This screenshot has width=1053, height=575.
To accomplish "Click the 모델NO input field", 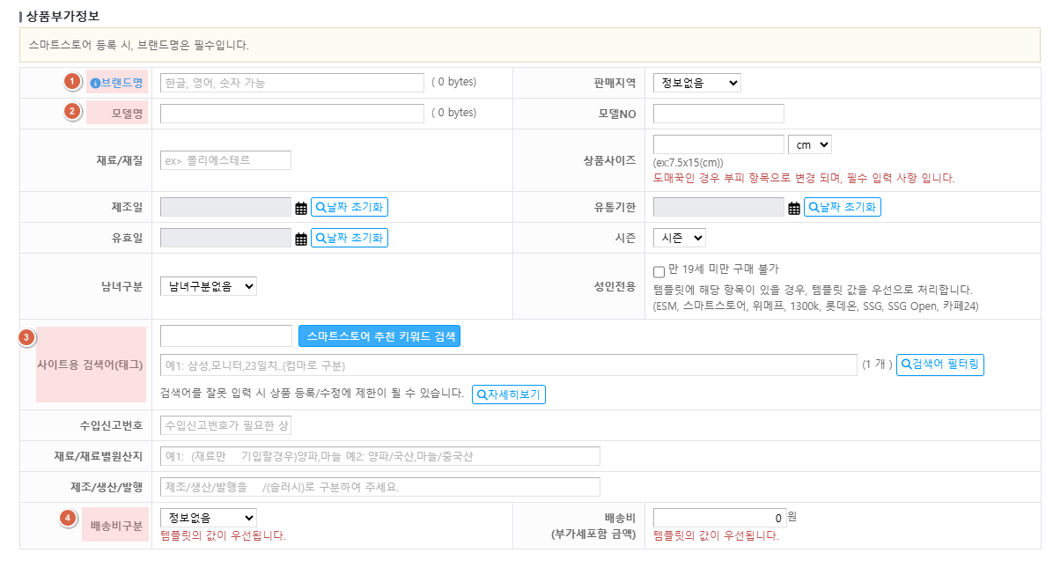I will click(718, 114).
